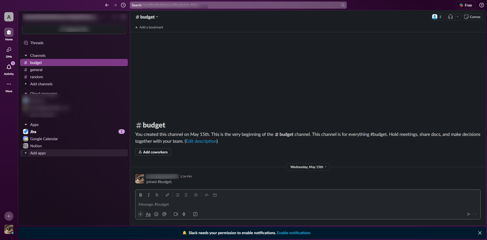Screen dimensions: 487x240
Task: Dismiss the notification permission banner
Action: coord(480,233)
